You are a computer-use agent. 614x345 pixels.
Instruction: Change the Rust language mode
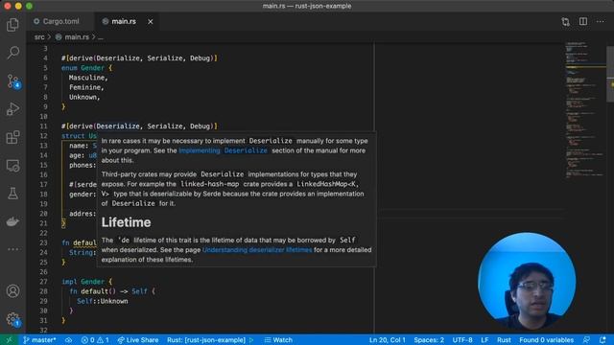tap(504, 340)
